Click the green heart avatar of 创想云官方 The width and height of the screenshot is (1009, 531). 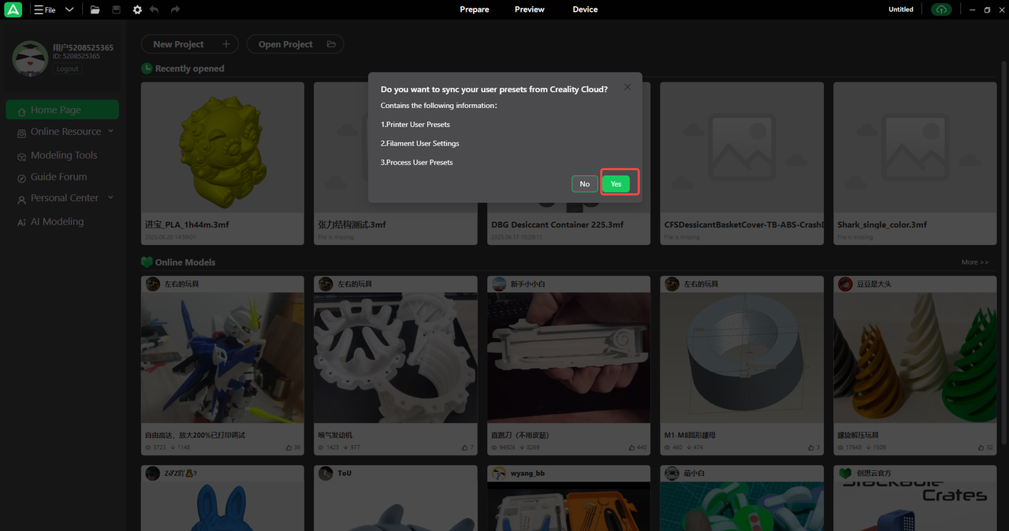[x=844, y=473]
